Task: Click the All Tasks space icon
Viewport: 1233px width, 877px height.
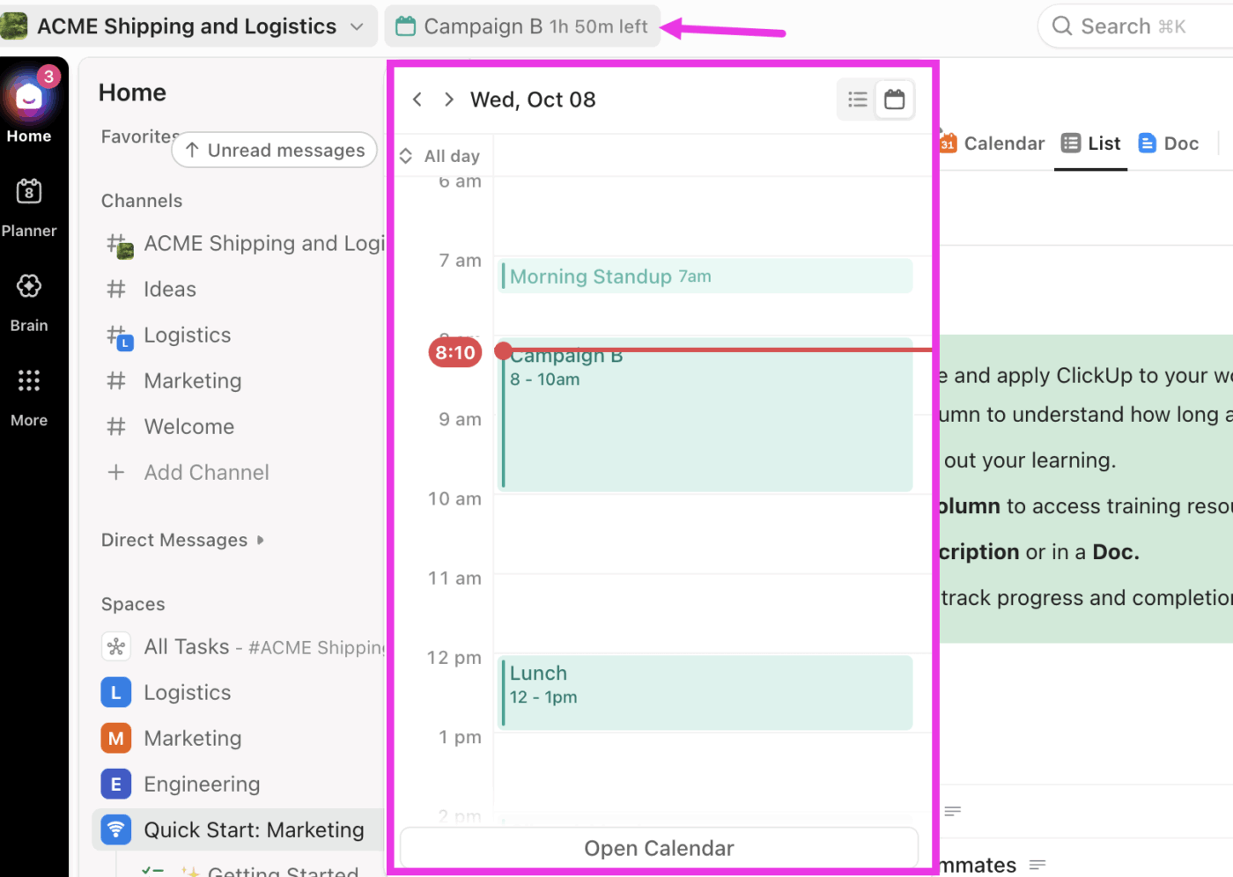Action: click(x=116, y=647)
